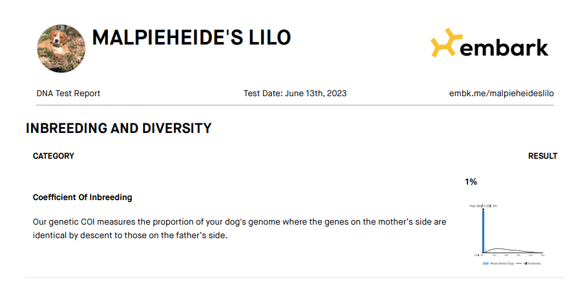This screenshot has height=284, width=585.
Task: Click the CATEGORY column header
Action: pos(54,156)
